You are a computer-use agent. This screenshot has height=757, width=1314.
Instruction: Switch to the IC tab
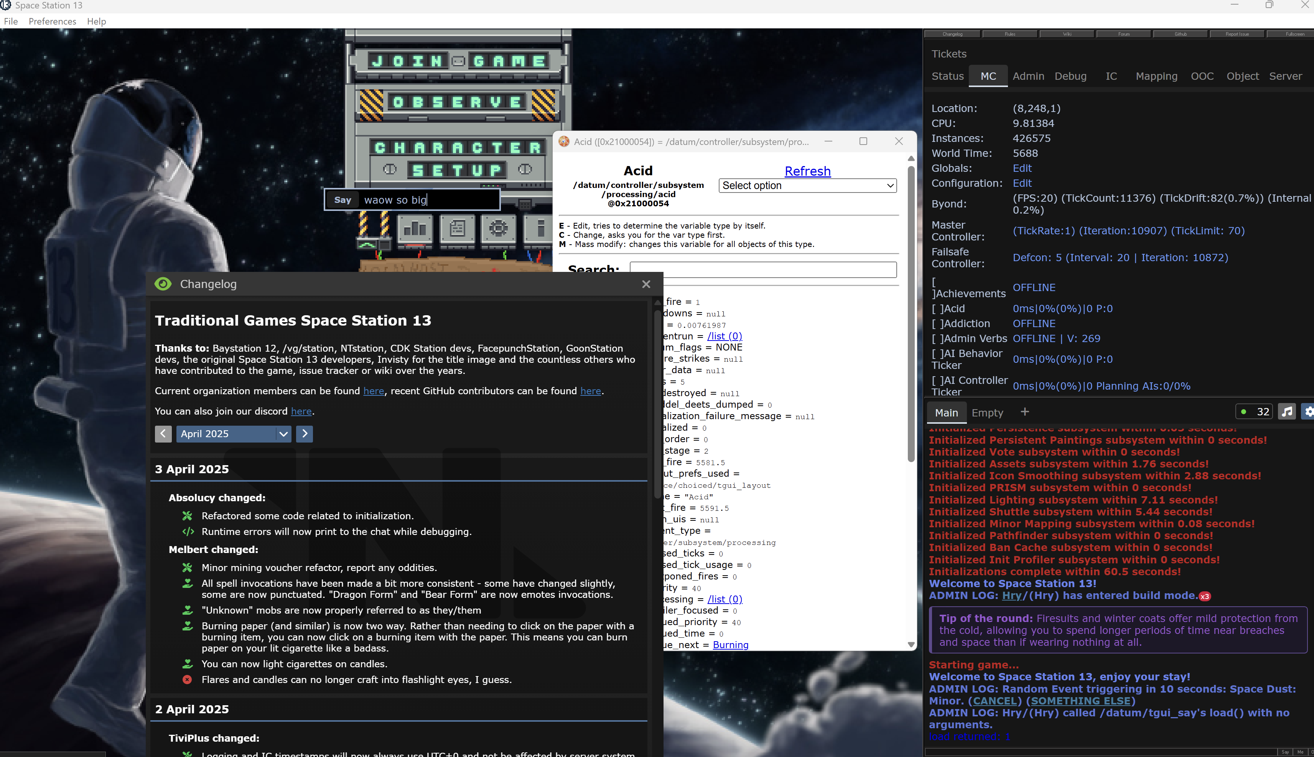(1111, 76)
